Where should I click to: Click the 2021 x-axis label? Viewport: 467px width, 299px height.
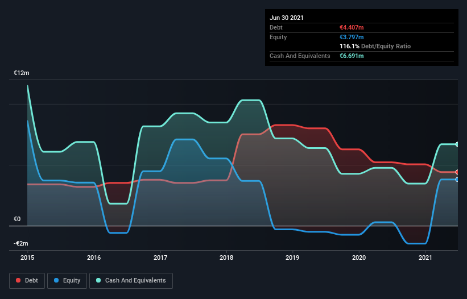(x=425, y=258)
